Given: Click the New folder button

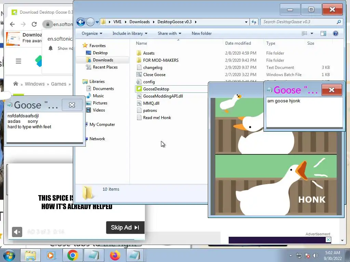Looking at the screenshot, I should [202, 33].
